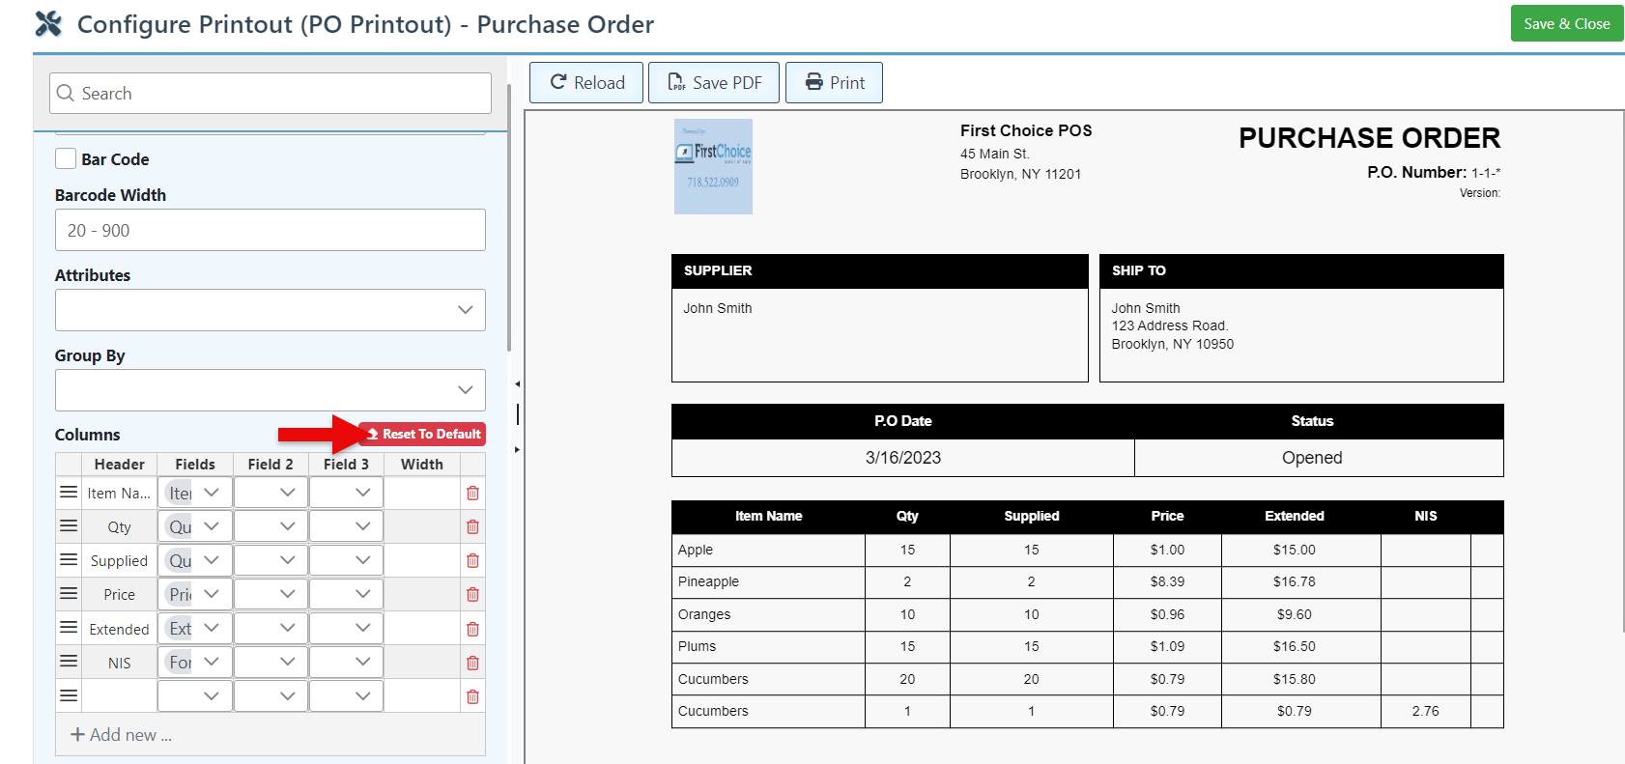This screenshot has height=764, width=1625.
Task: Click Save & Close
Action: (1566, 24)
